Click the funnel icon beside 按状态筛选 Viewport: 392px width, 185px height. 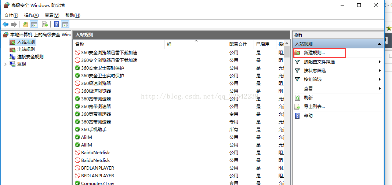pos(297,71)
